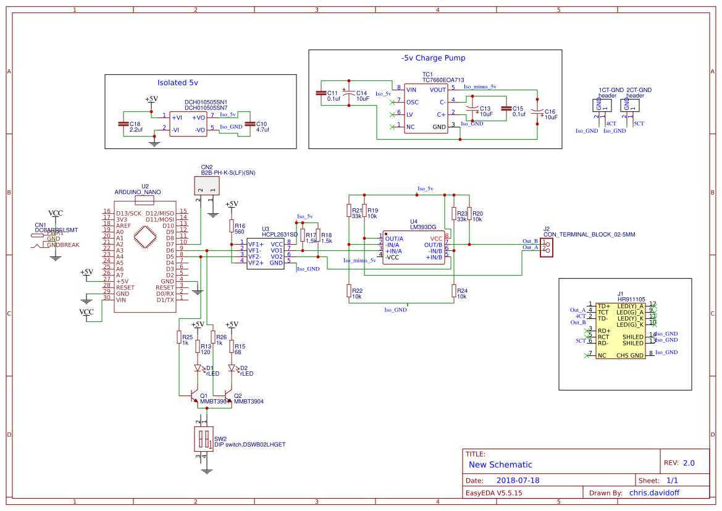Click the VCC net label near CN1
722x511 pixels.
[55, 213]
